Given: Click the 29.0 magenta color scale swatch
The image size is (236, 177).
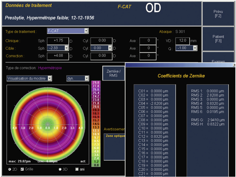Looking at the screenshot, I should pos(96,83).
